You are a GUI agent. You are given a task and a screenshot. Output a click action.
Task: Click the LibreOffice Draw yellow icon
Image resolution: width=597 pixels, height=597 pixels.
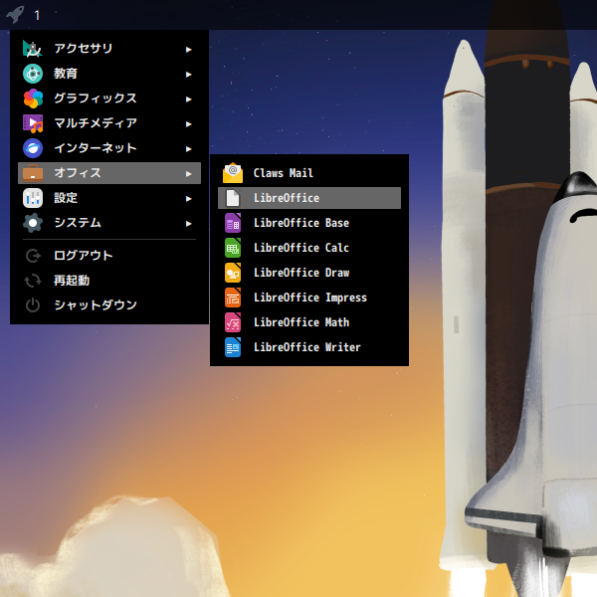click(x=233, y=273)
